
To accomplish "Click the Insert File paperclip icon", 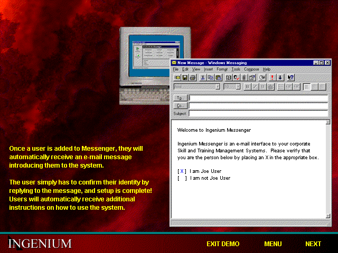I will pos(244,77).
